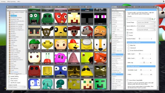The image size is (165, 93).
Task: Select the Baldi's Basics category
Action: (x=14, y=40)
